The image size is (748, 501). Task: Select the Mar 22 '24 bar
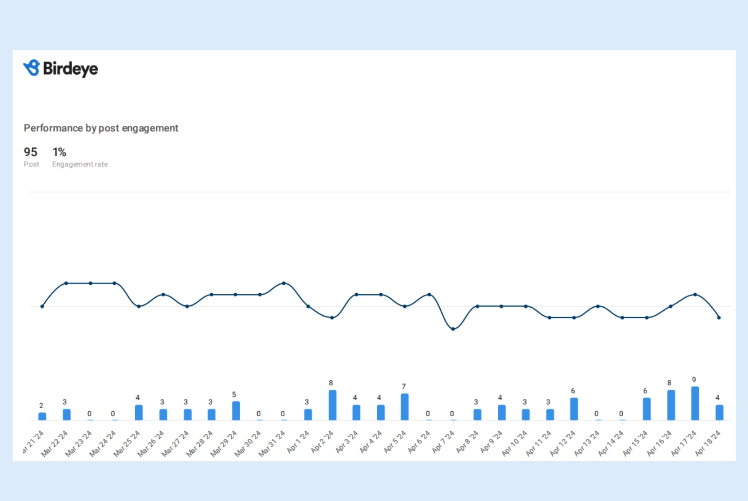66,415
